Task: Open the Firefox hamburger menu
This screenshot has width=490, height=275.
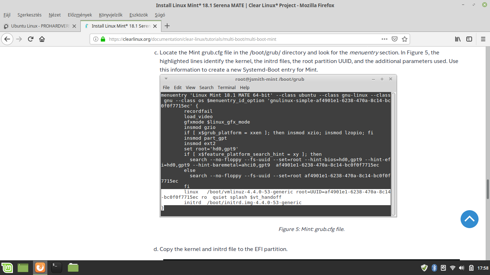Action: 483,39
